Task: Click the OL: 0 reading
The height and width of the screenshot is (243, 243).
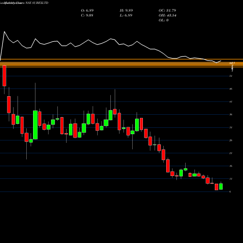Action: [x=163, y=20]
